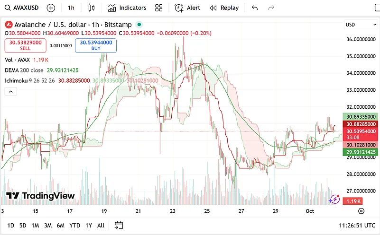The image size is (380, 235).
Task: Undo the last chart action
Action: click(x=255, y=8)
